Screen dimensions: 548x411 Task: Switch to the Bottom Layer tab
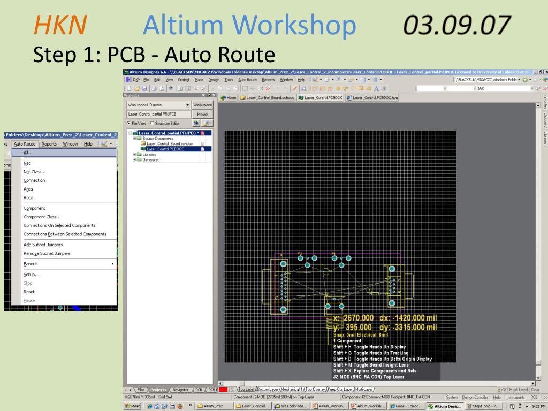pyautogui.click(x=268, y=390)
